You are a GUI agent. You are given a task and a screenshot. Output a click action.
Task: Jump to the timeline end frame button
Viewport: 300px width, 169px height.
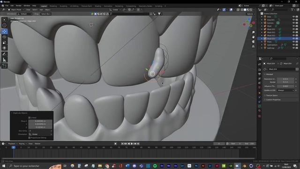pyautogui.click(x=138, y=144)
